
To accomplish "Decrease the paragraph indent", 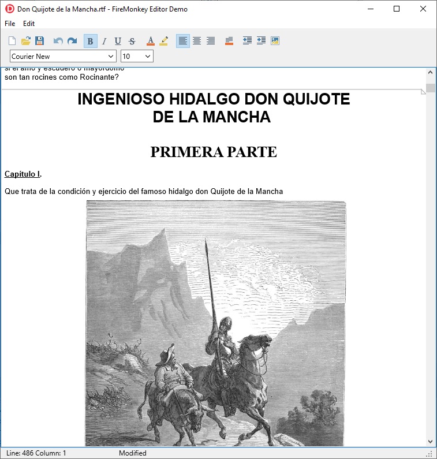I will pos(247,40).
